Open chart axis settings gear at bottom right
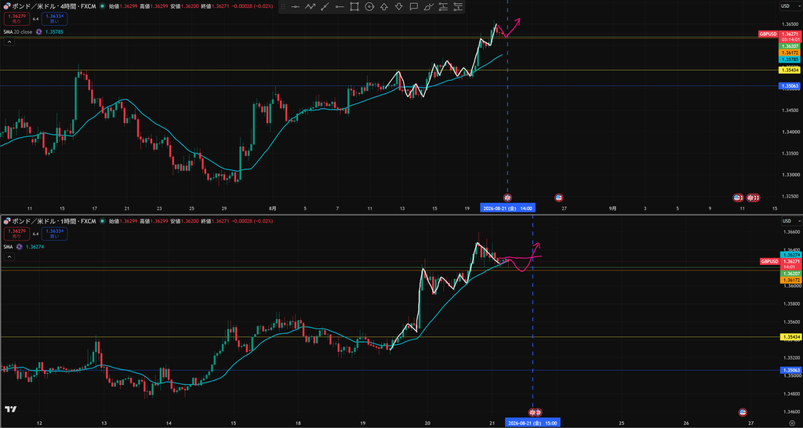The height and width of the screenshot is (428, 803). [x=792, y=423]
